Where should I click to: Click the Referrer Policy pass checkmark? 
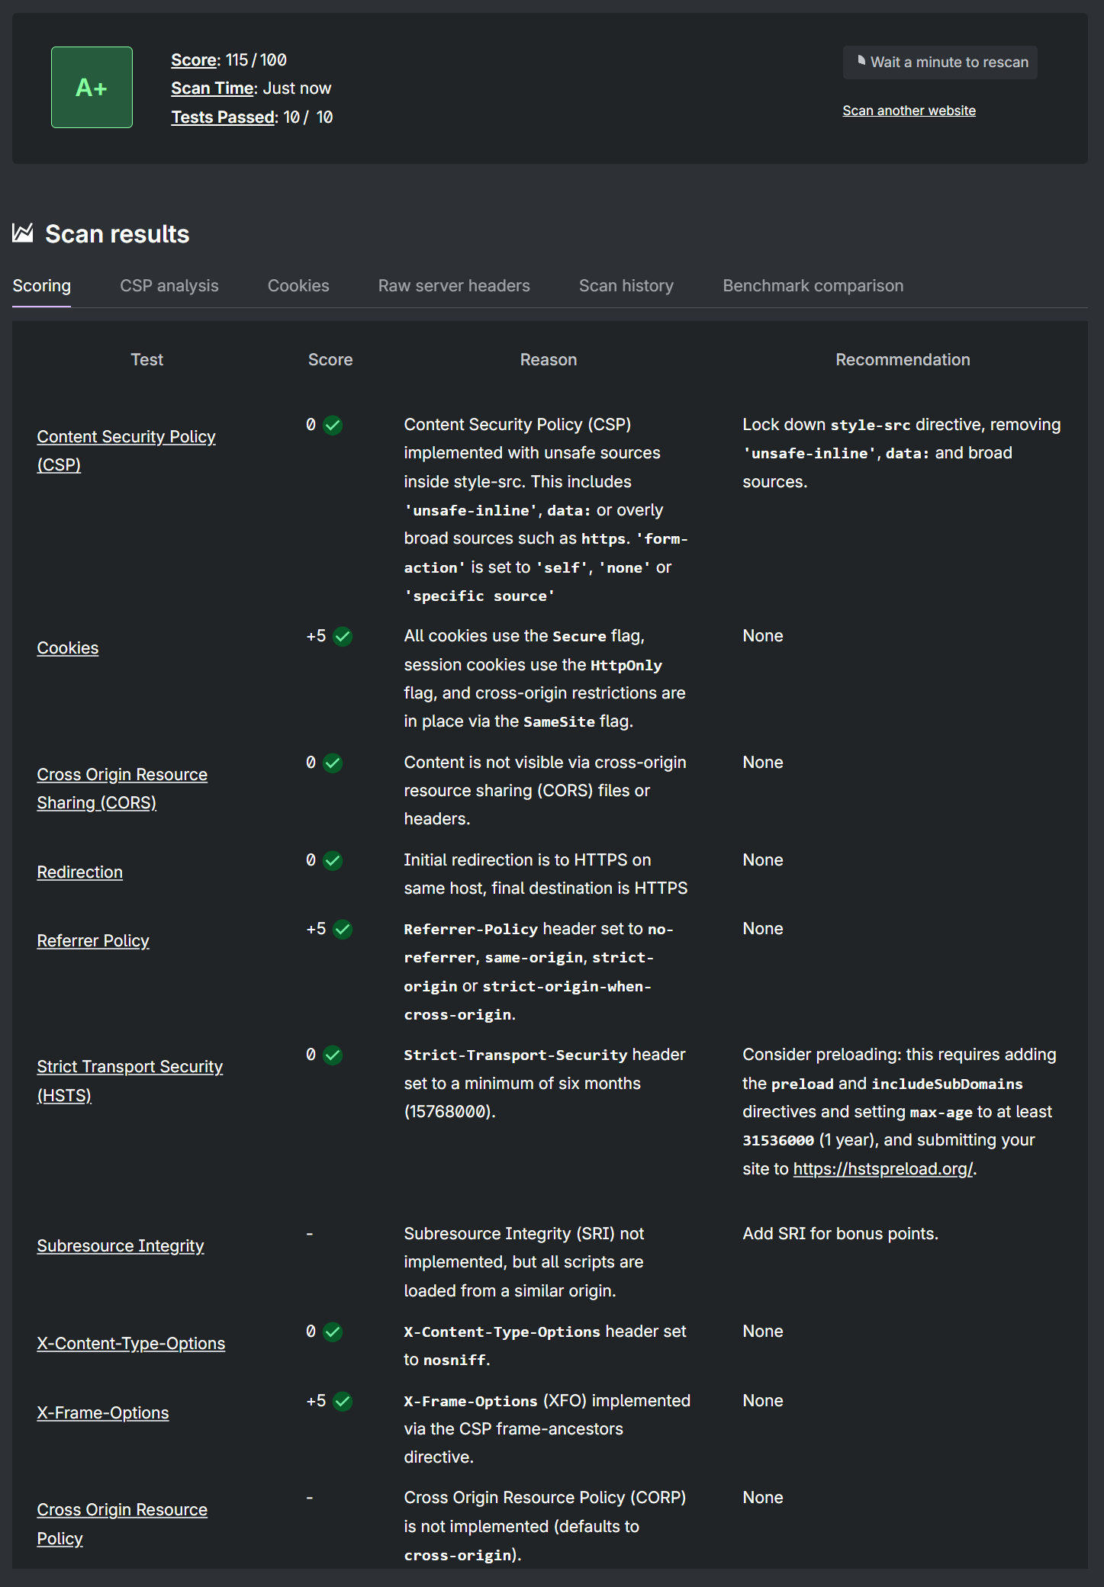point(343,930)
